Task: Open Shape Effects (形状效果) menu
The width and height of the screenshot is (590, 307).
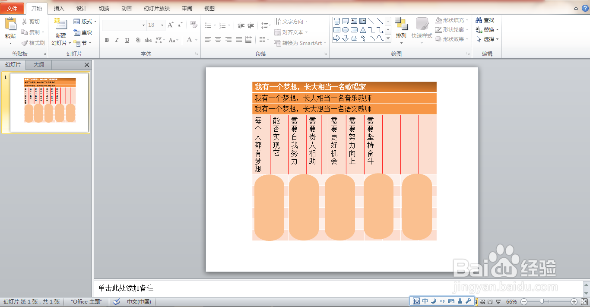Action: [x=452, y=39]
